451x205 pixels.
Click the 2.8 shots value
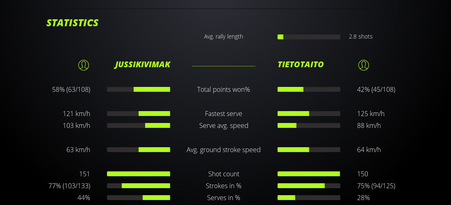[x=360, y=36]
